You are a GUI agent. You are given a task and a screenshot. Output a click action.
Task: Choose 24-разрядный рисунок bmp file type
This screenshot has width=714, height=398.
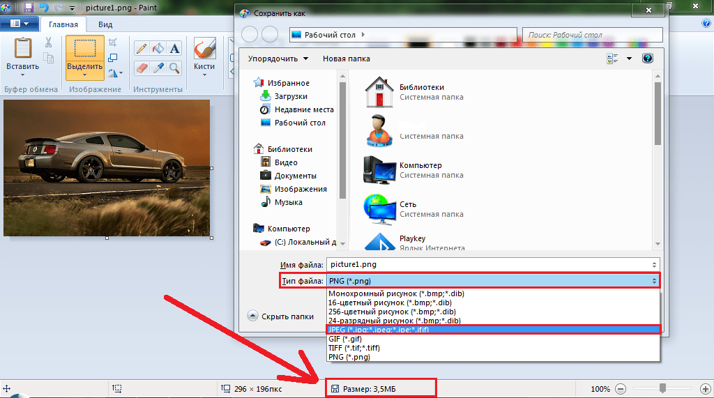point(494,321)
